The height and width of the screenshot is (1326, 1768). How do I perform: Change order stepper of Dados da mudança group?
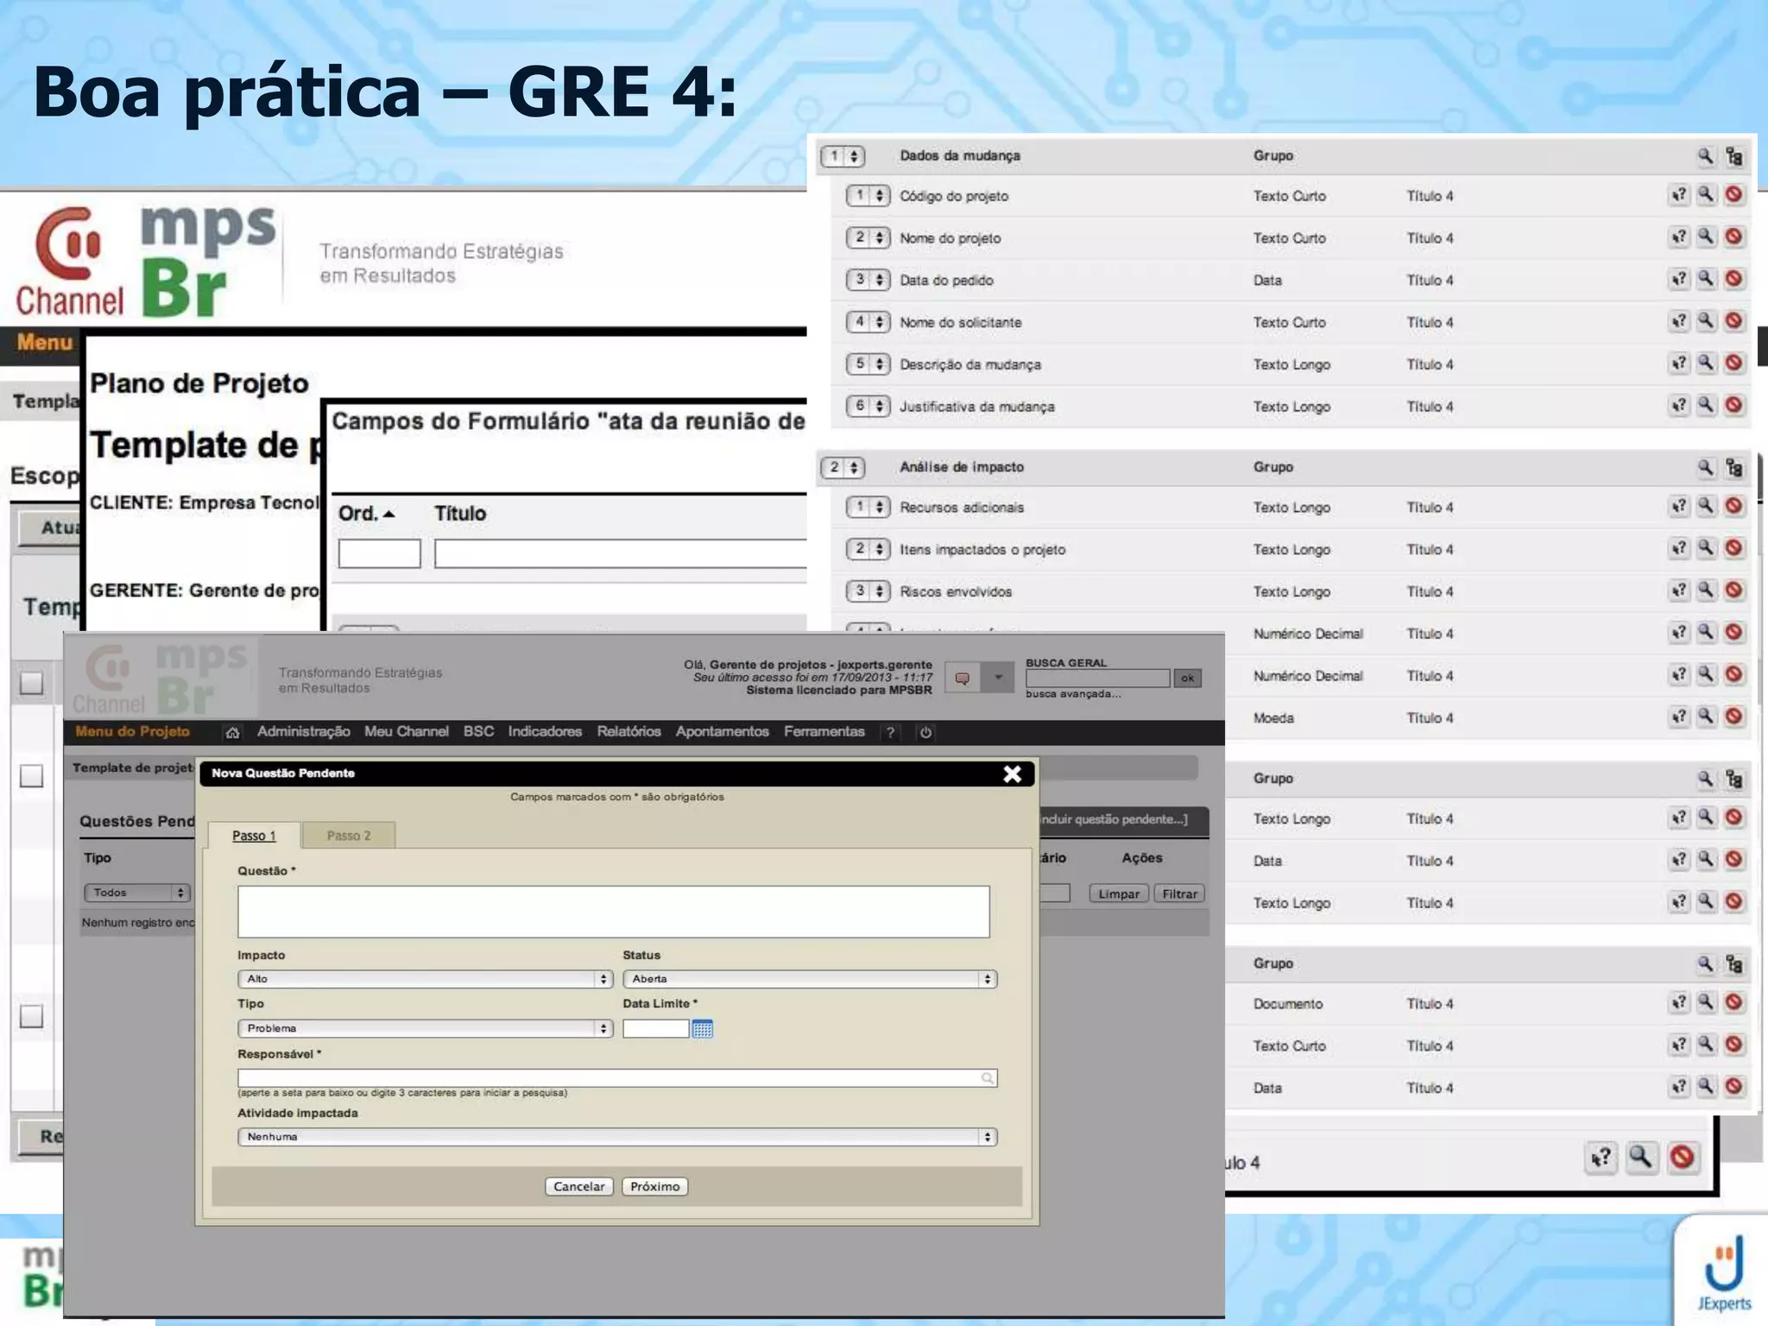click(843, 156)
